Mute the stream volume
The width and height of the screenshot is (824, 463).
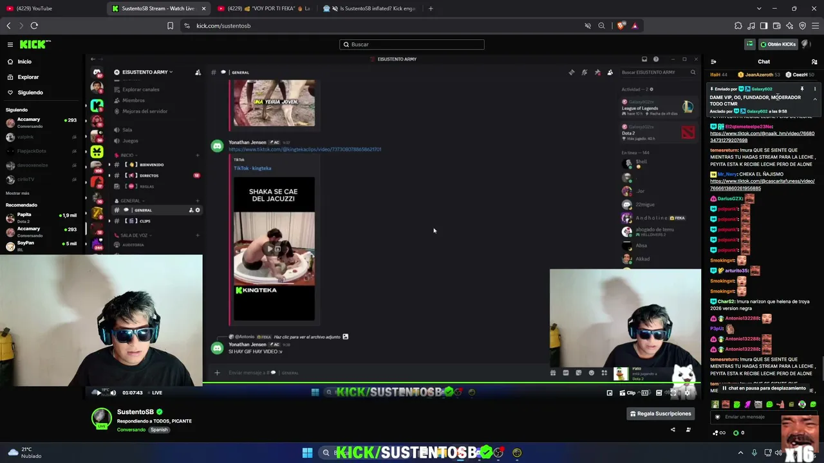(113, 393)
